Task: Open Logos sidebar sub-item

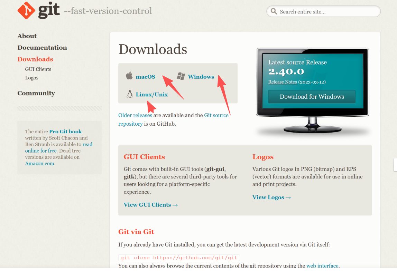Action: coord(32,78)
